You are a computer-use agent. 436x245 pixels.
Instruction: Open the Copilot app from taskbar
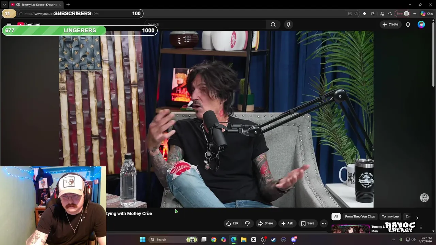(223, 240)
